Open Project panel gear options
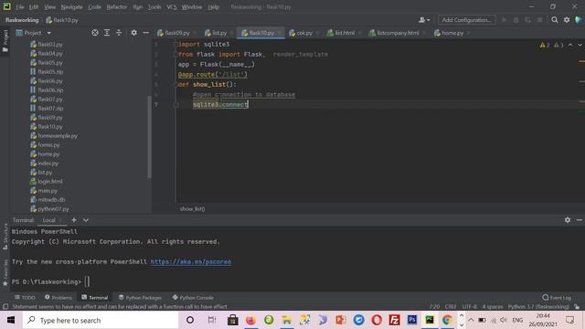The width and height of the screenshot is (585, 329). point(133,33)
